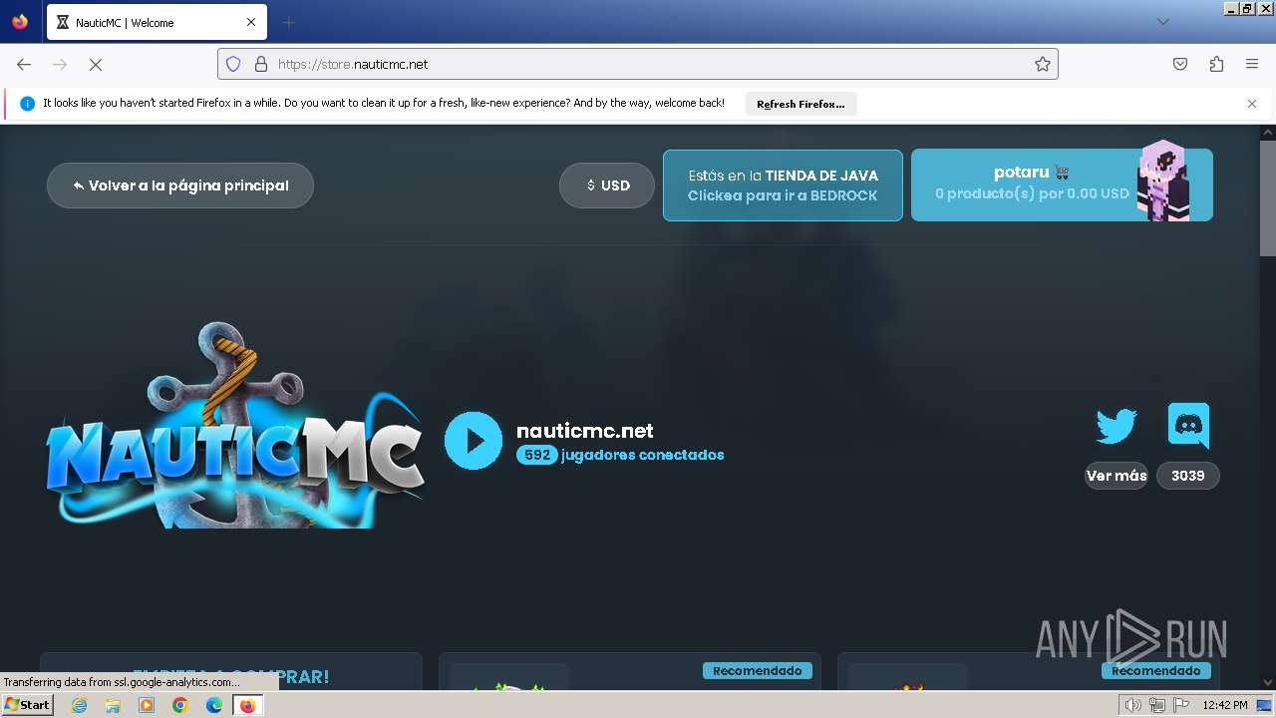Open the Firefox extensions icon
The width and height of the screenshot is (1276, 718).
1216,64
